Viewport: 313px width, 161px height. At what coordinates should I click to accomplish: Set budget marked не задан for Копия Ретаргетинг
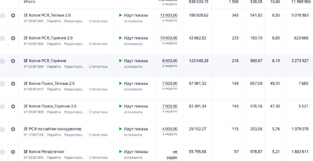[x=172, y=154]
